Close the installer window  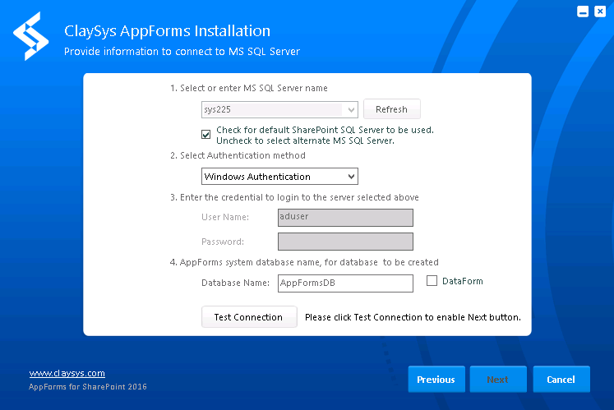pyautogui.click(x=600, y=12)
